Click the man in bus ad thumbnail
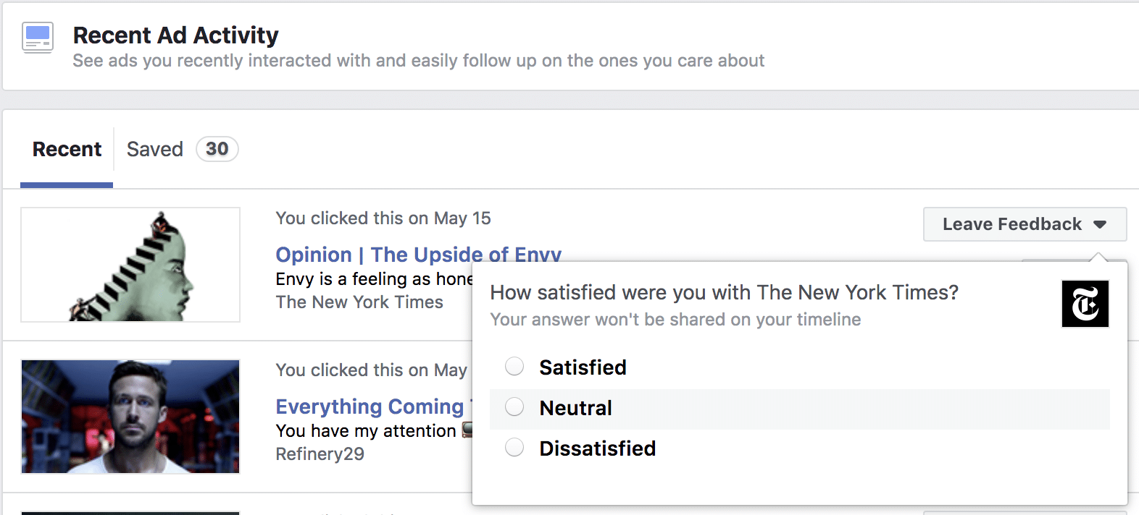The width and height of the screenshot is (1139, 515). 130,417
